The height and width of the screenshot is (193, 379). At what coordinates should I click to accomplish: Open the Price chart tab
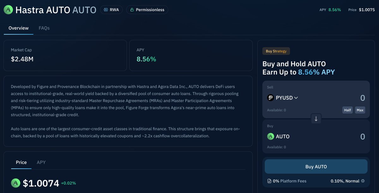coord(21,162)
